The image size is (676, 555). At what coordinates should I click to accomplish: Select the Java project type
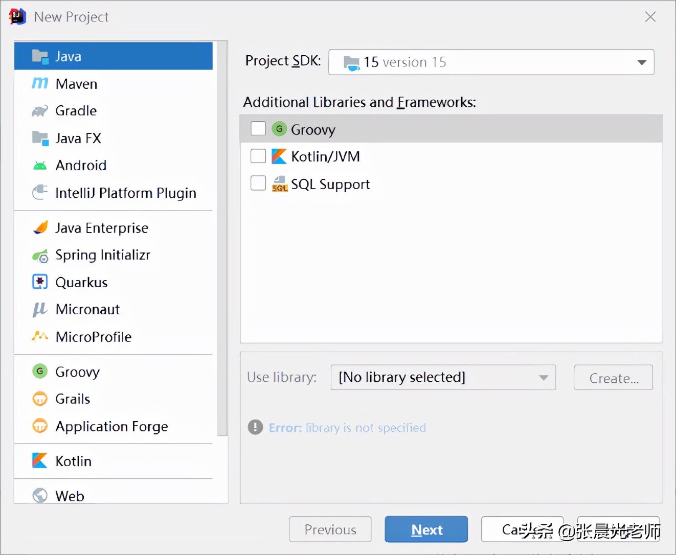[114, 56]
